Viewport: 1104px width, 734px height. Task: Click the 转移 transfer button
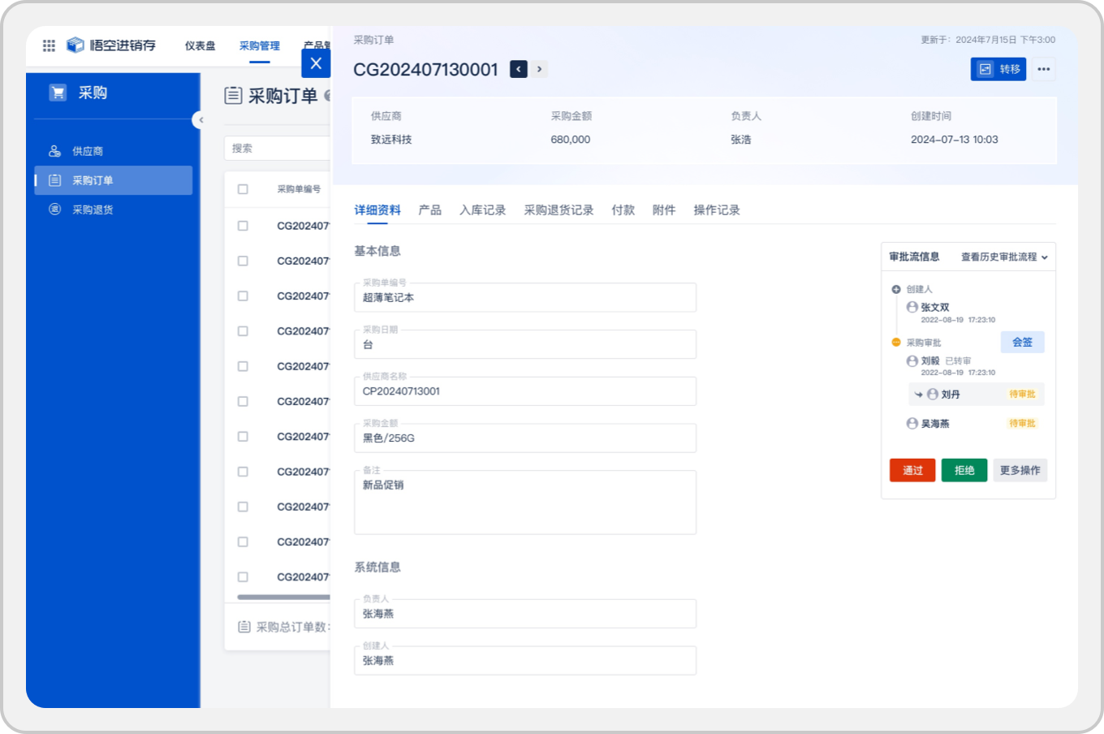pyautogui.click(x=998, y=69)
